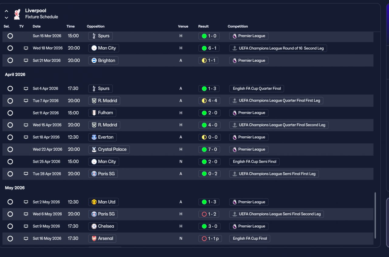Select the radio circle for Arsenal 16 May
Viewport: 389px width, 257px height.
pyautogui.click(x=10, y=238)
